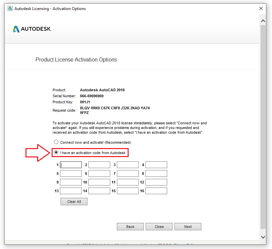The width and height of the screenshot is (272, 249).
Task: Click product name Autodesk AutoCAD 2018
Action: click(x=103, y=90)
